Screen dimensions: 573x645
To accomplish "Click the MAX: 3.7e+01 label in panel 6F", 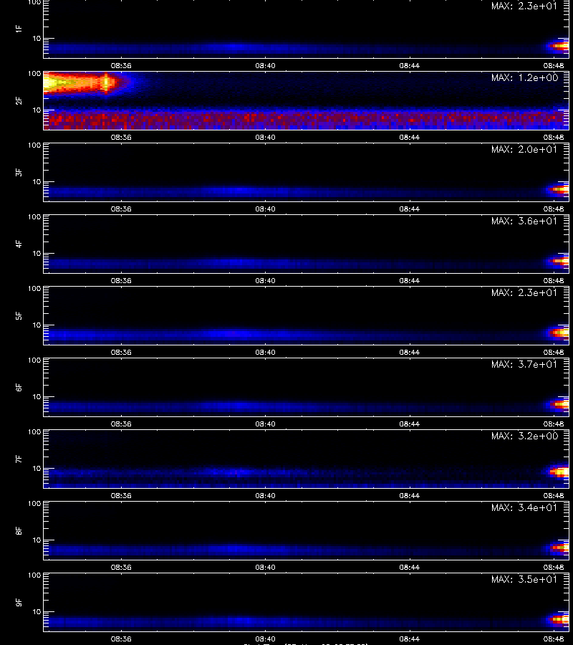I will pyautogui.click(x=524, y=364).
